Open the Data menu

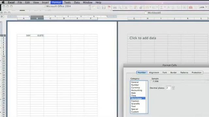[77, 2]
